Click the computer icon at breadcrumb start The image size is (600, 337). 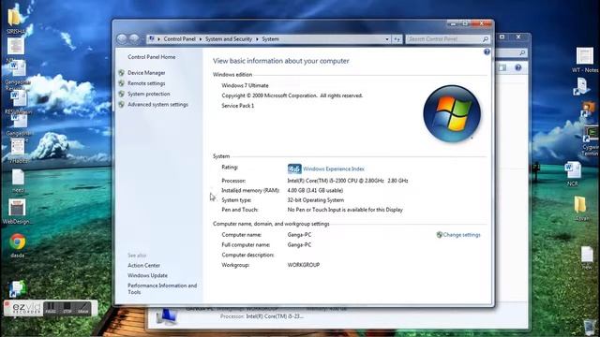click(x=152, y=39)
